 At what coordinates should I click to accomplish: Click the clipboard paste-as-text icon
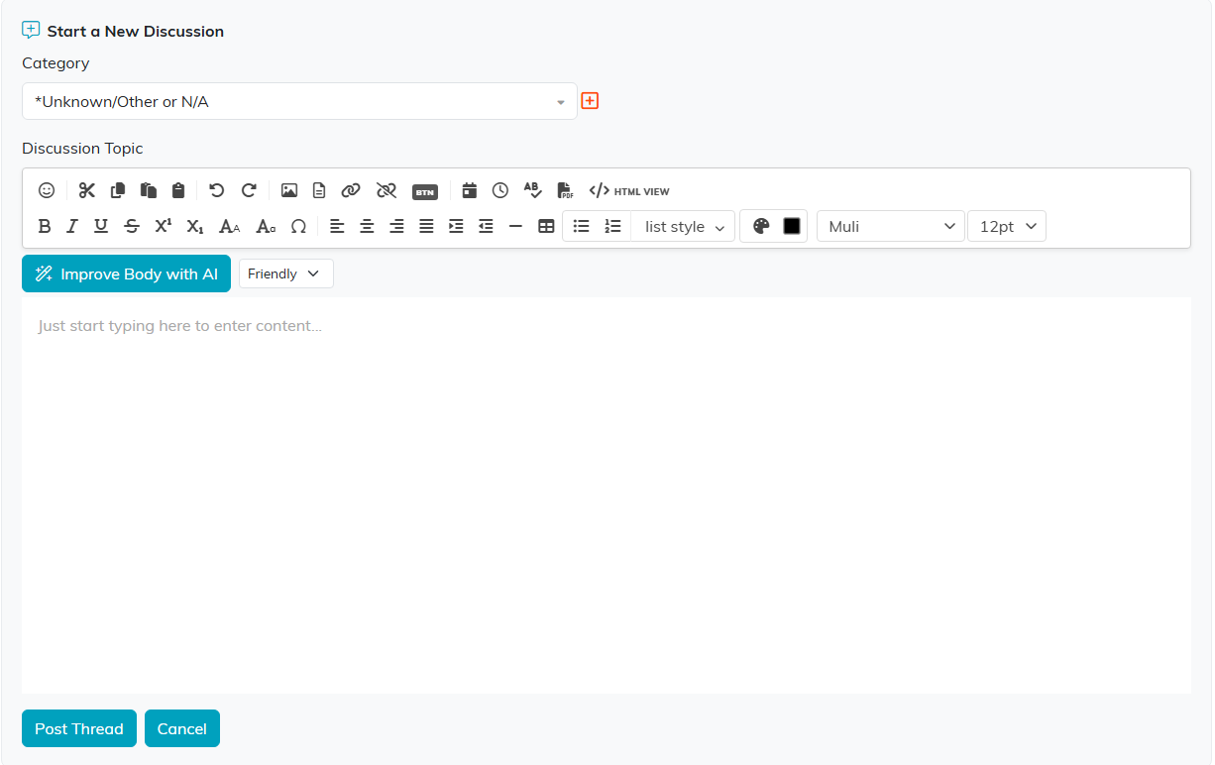coord(178,190)
